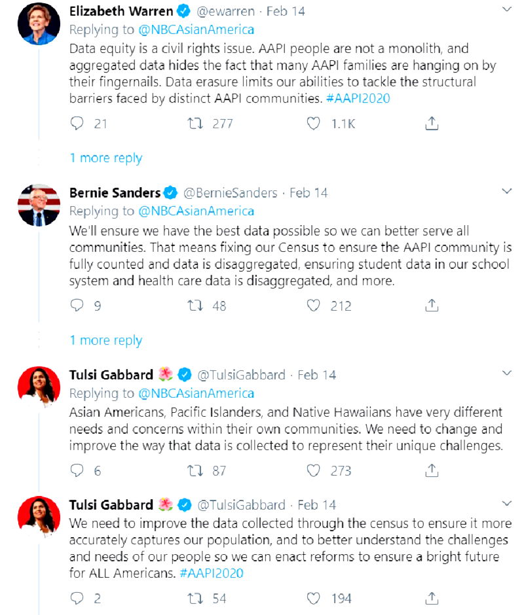Image resolution: width=524 pixels, height=615 pixels.
Task: Reply to Bernie Sanders' tweet
Action: point(77,305)
